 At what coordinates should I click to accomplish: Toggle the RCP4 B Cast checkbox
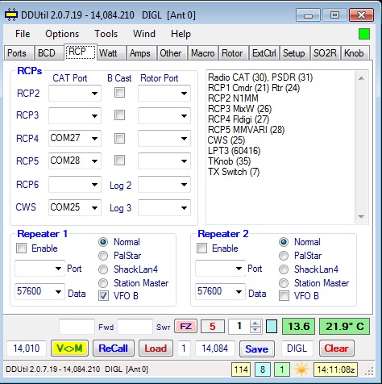[119, 139]
